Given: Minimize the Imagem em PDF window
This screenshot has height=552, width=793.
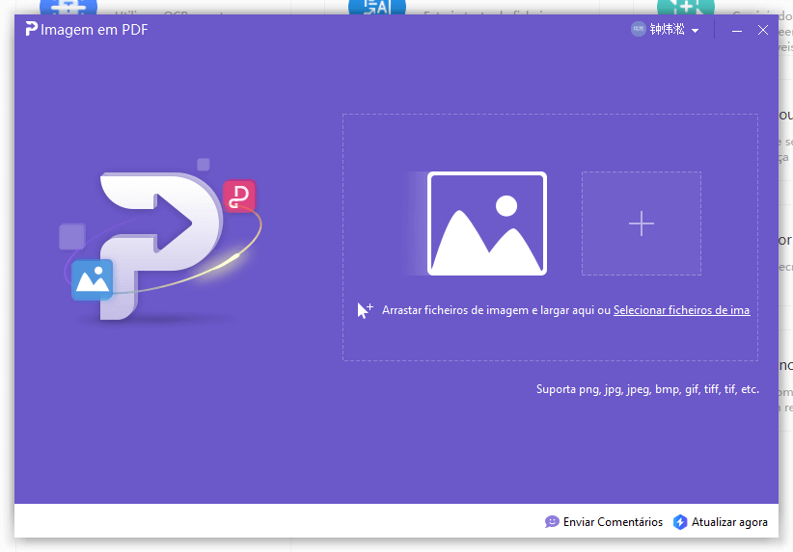Looking at the screenshot, I should click(x=737, y=30).
